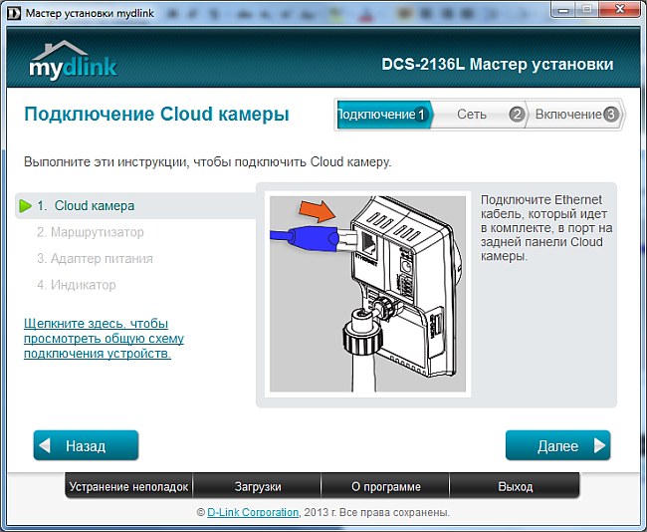Select step 1 Cloud камера in list
Viewport: 647px width, 532px height.
86,206
